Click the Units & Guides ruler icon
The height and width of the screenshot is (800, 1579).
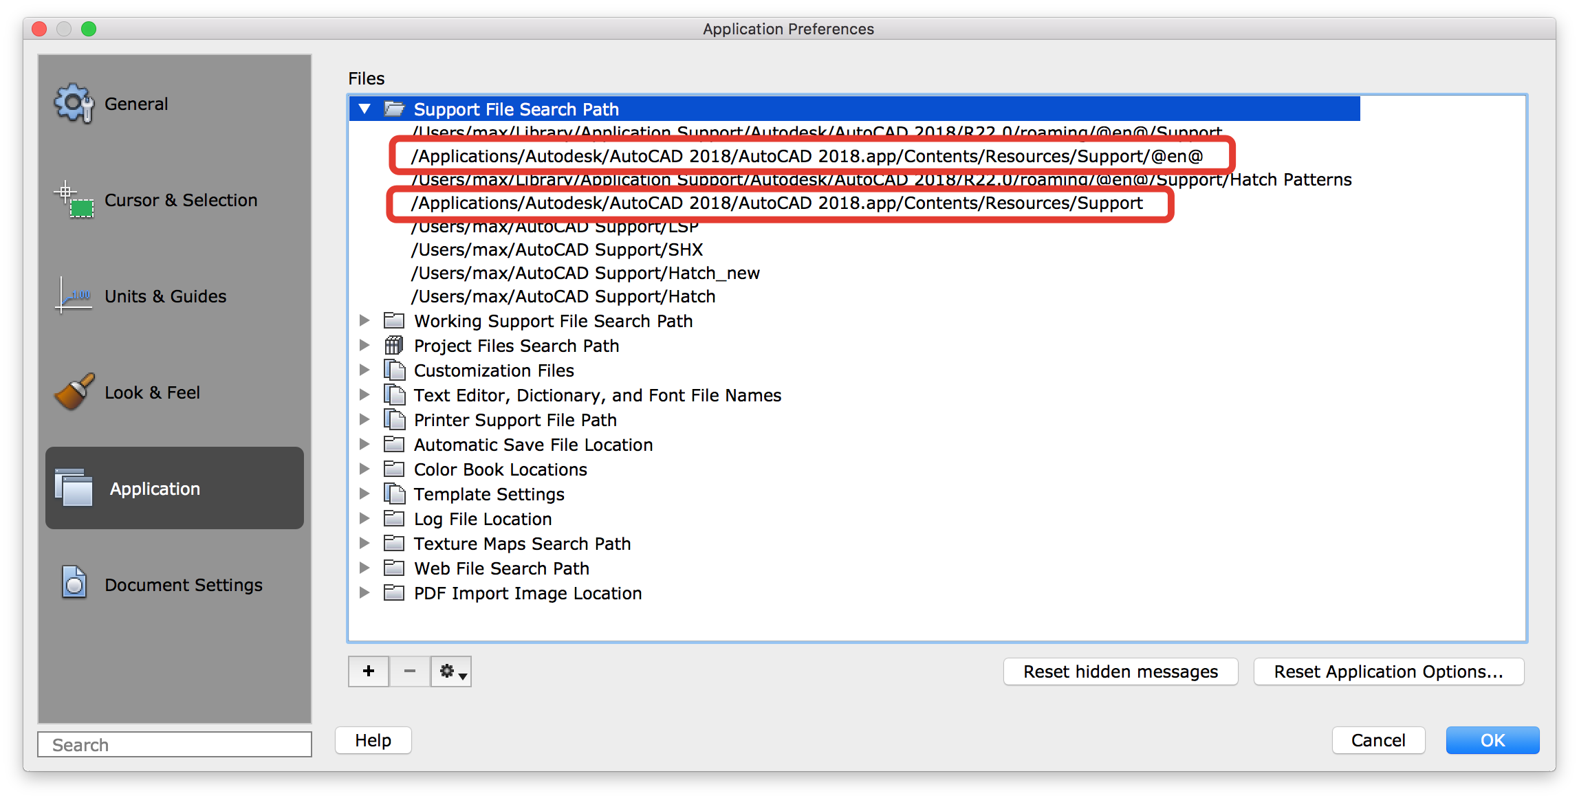(x=73, y=296)
